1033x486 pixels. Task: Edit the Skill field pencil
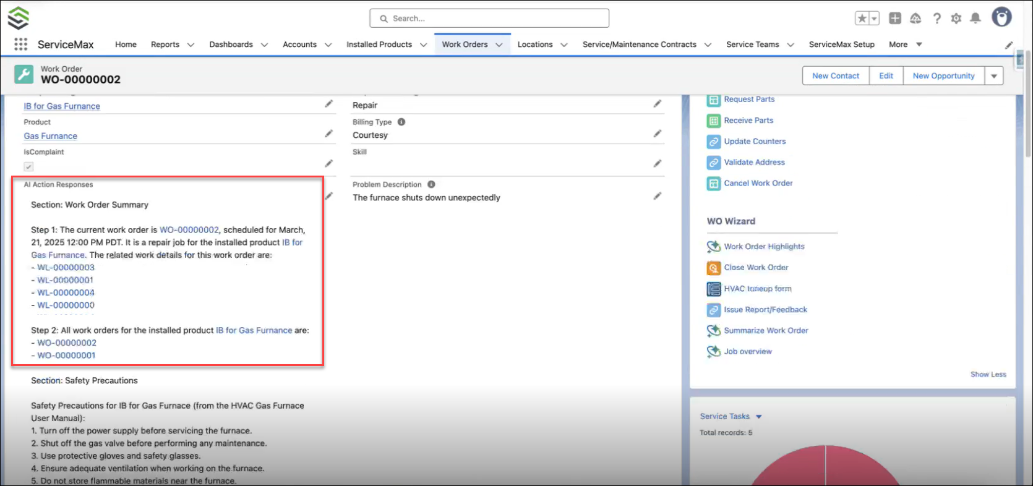point(657,163)
